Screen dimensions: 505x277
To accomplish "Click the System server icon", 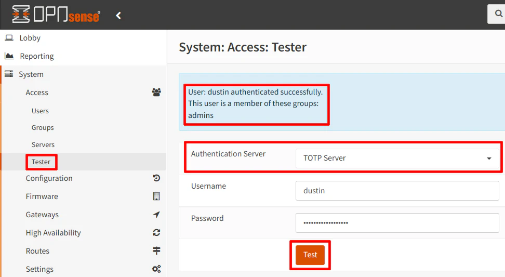I will [9, 74].
